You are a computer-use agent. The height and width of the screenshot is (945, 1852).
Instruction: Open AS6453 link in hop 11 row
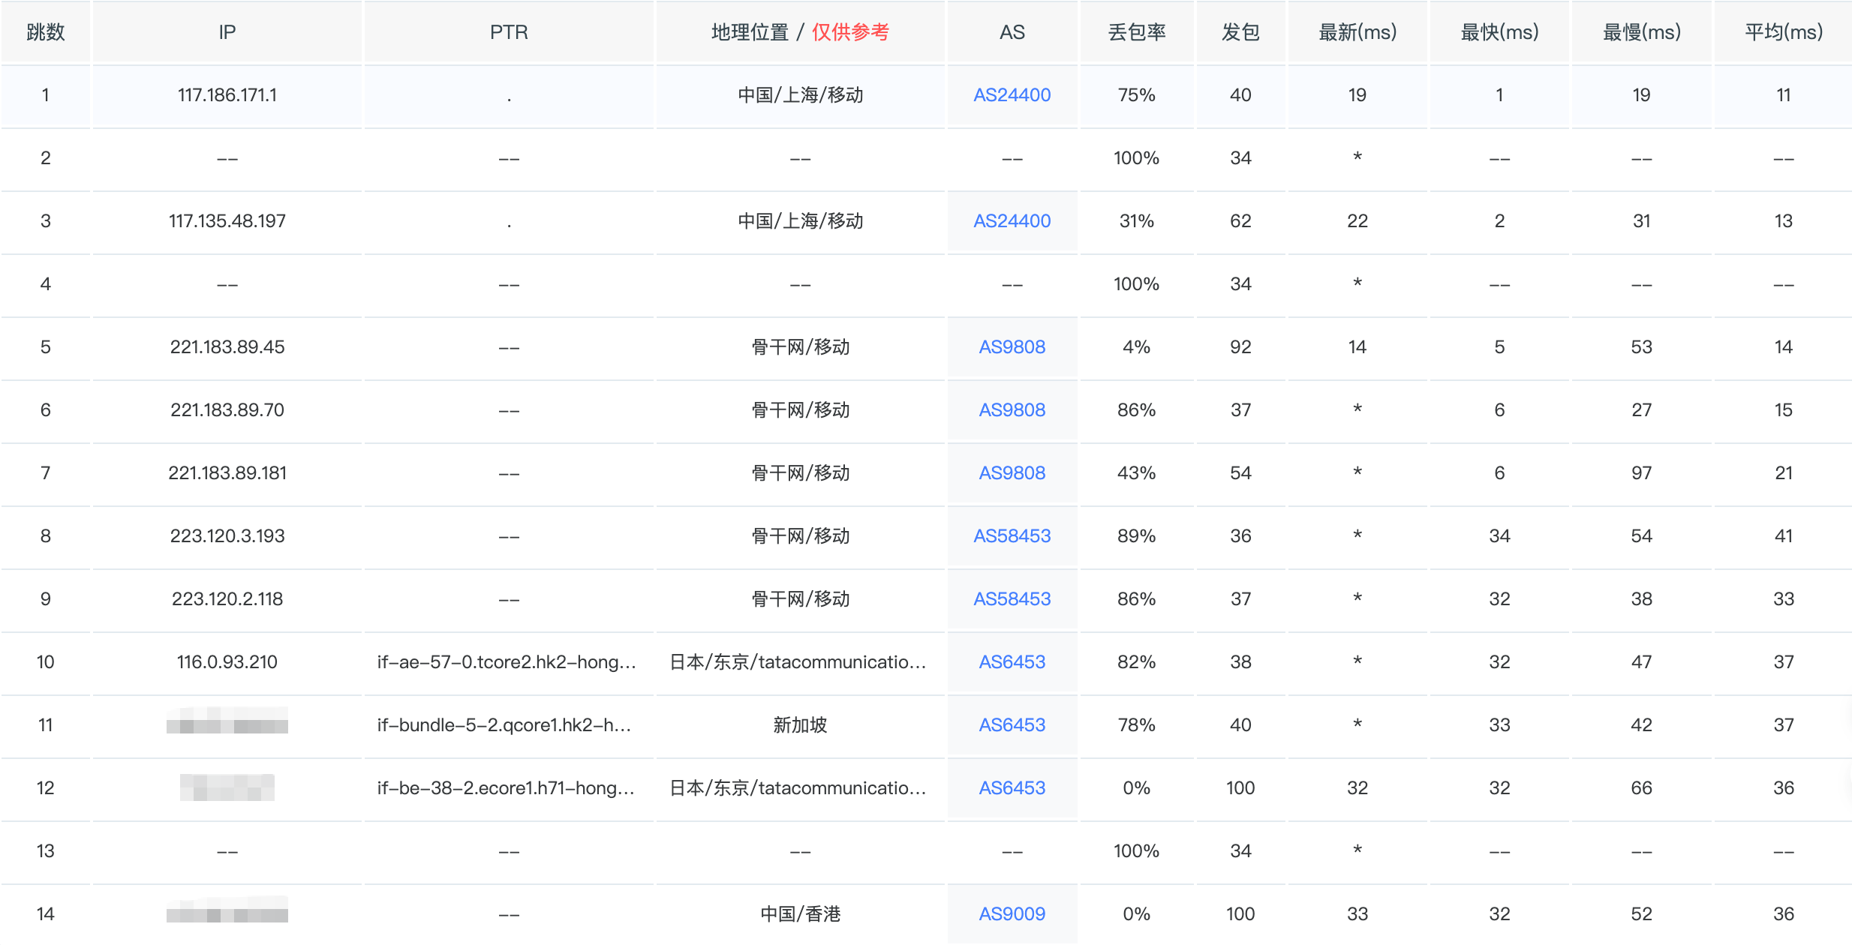click(x=1012, y=725)
